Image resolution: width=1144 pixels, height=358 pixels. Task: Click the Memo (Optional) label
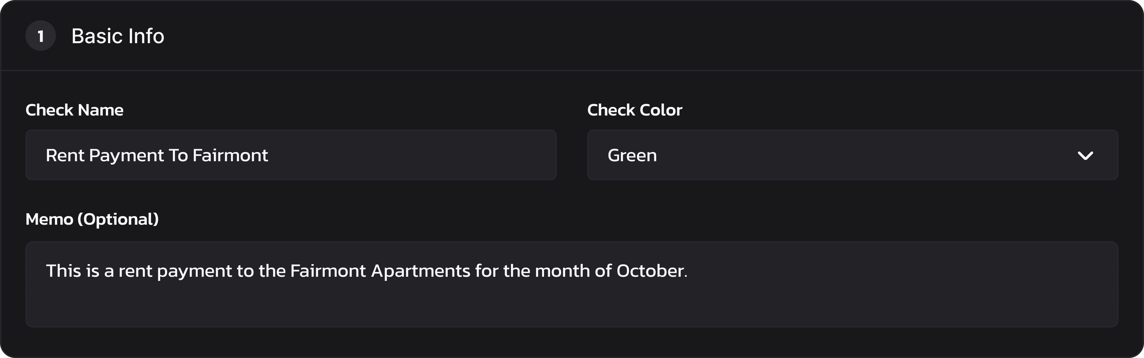coord(92,219)
